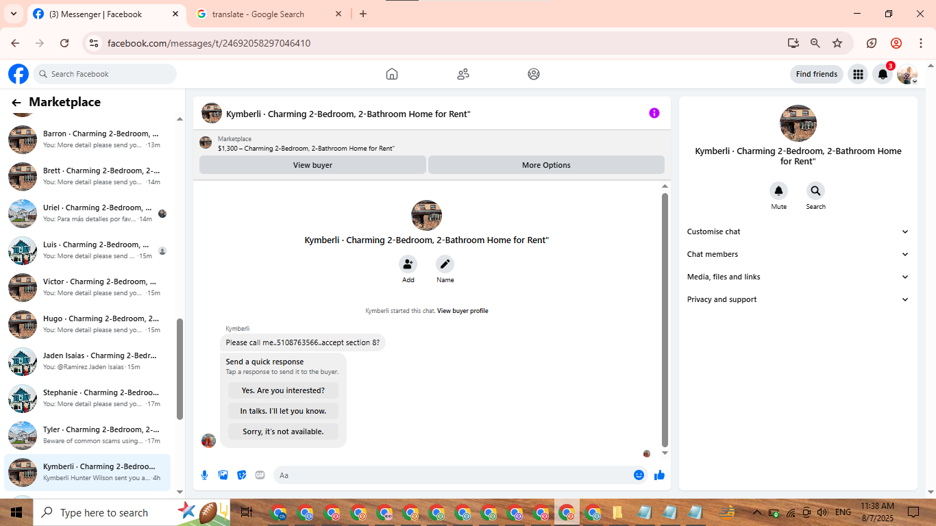Open the Friends icon in top navigation

pyautogui.click(x=463, y=74)
